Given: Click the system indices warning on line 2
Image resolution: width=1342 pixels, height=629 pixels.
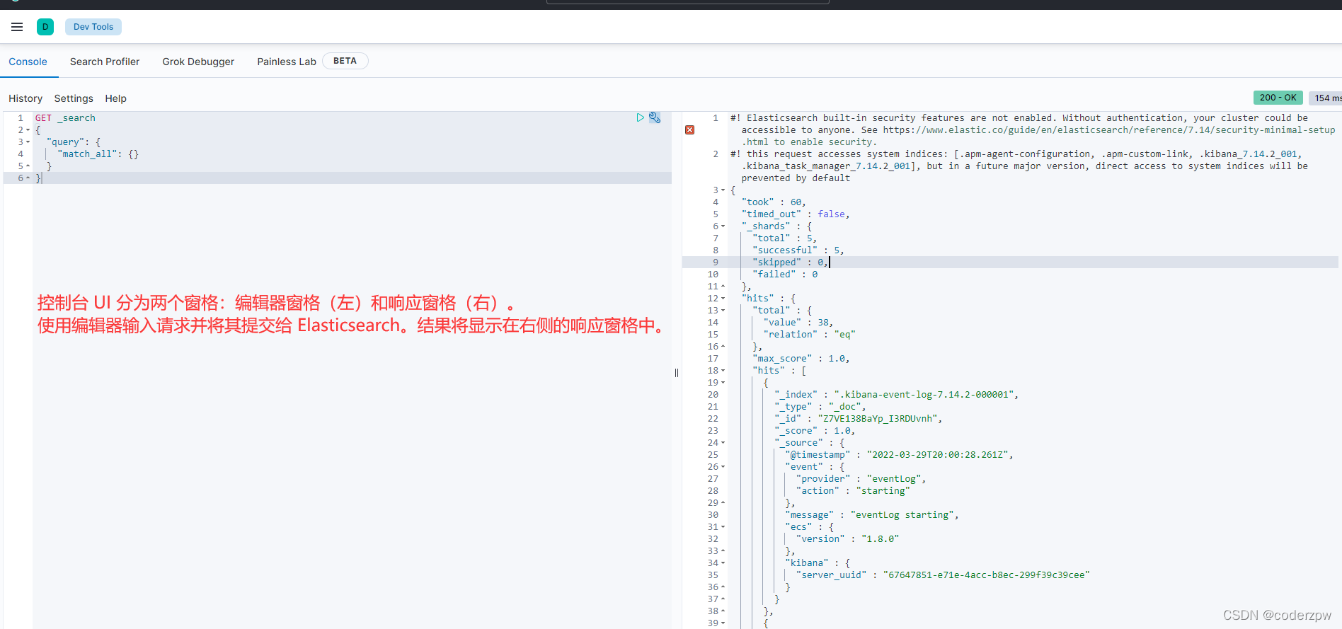Looking at the screenshot, I should [x=1019, y=166].
